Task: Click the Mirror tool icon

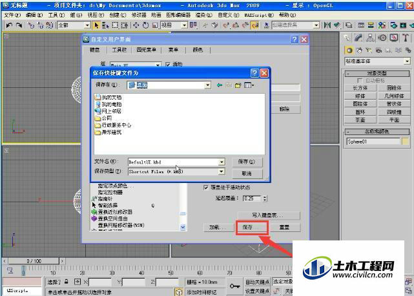Action: point(327,25)
